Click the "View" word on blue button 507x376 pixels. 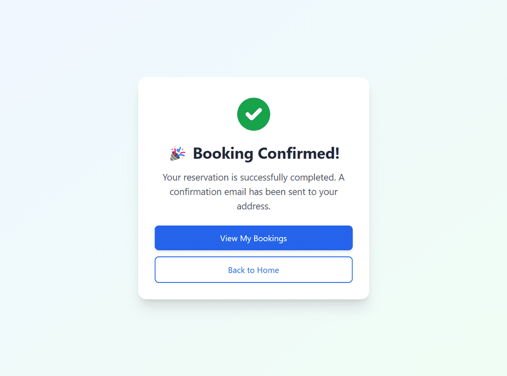229,238
